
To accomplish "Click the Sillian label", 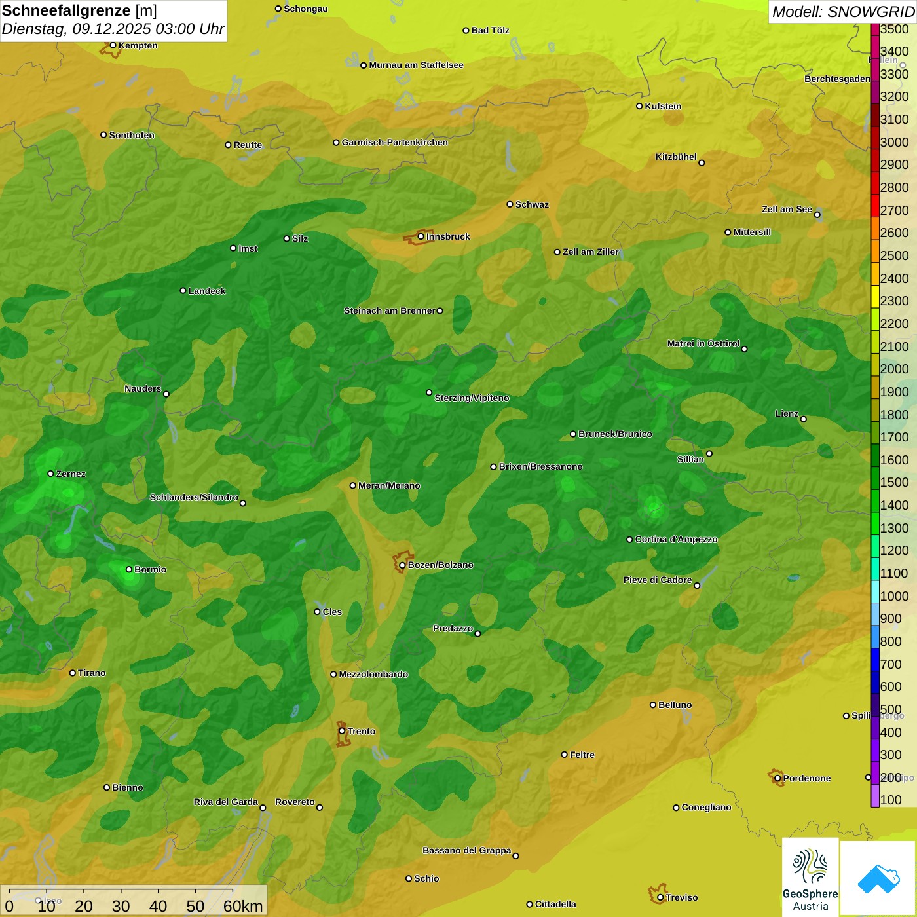I will tap(690, 459).
